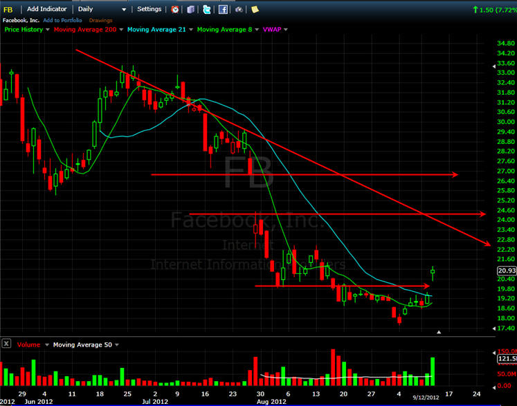
Task: Click the volume value tag 121.5
Action: [507, 358]
